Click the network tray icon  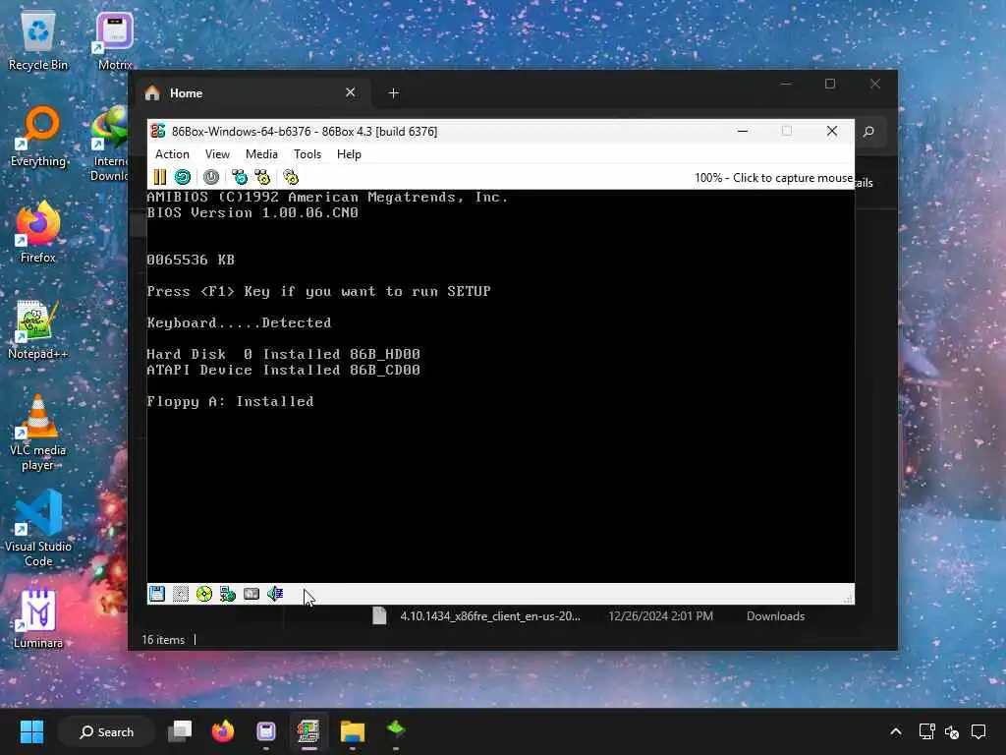click(927, 731)
